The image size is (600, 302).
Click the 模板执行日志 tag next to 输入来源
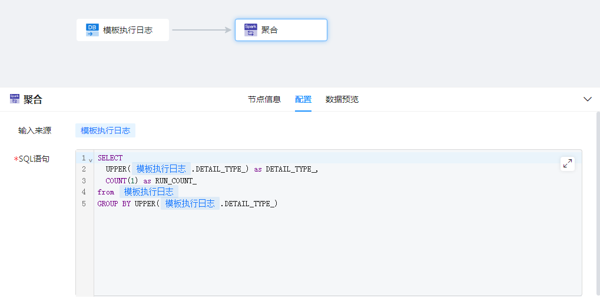(x=105, y=130)
